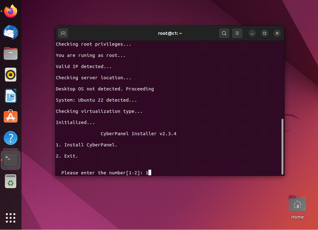
Task: Click the '1. Install CyberPanel.' line
Action: (x=87, y=145)
